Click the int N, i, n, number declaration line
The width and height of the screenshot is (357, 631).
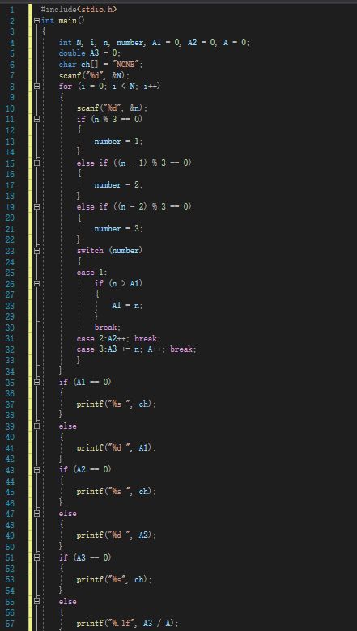(154, 43)
